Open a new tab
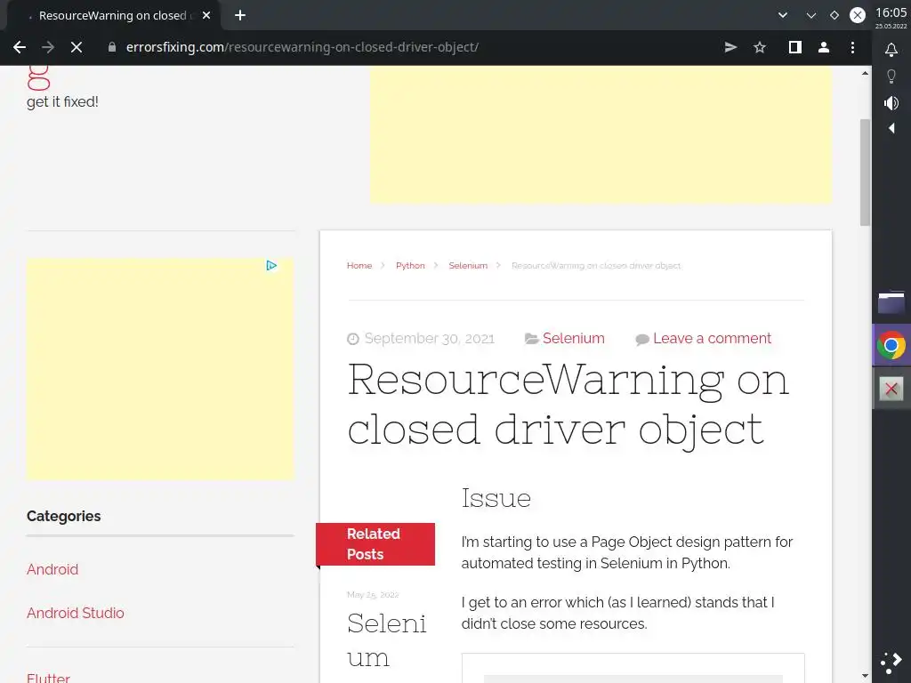The height and width of the screenshot is (683, 911). click(x=240, y=15)
